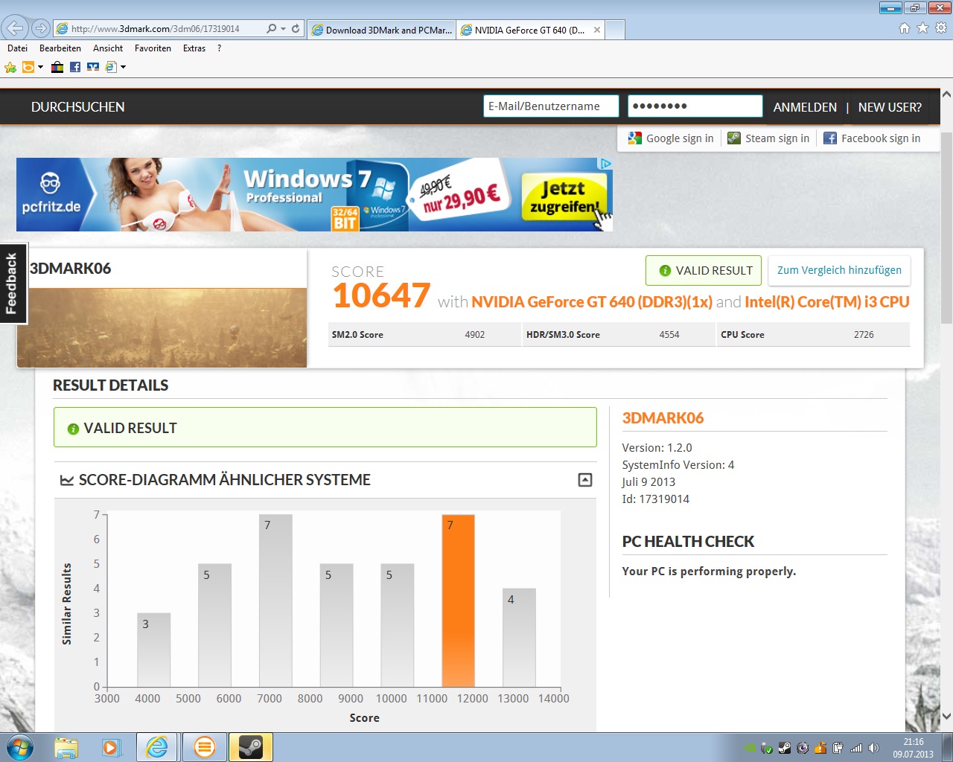Open the Datei menu
Viewport: 953px width, 762px height.
pyautogui.click(x=17, y=48)
